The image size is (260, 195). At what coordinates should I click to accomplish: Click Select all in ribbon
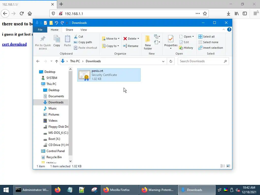coord(206,37)
